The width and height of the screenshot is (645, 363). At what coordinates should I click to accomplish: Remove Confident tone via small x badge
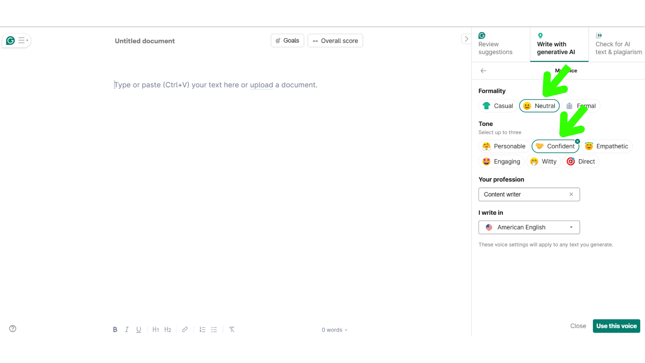pos(578,141)
